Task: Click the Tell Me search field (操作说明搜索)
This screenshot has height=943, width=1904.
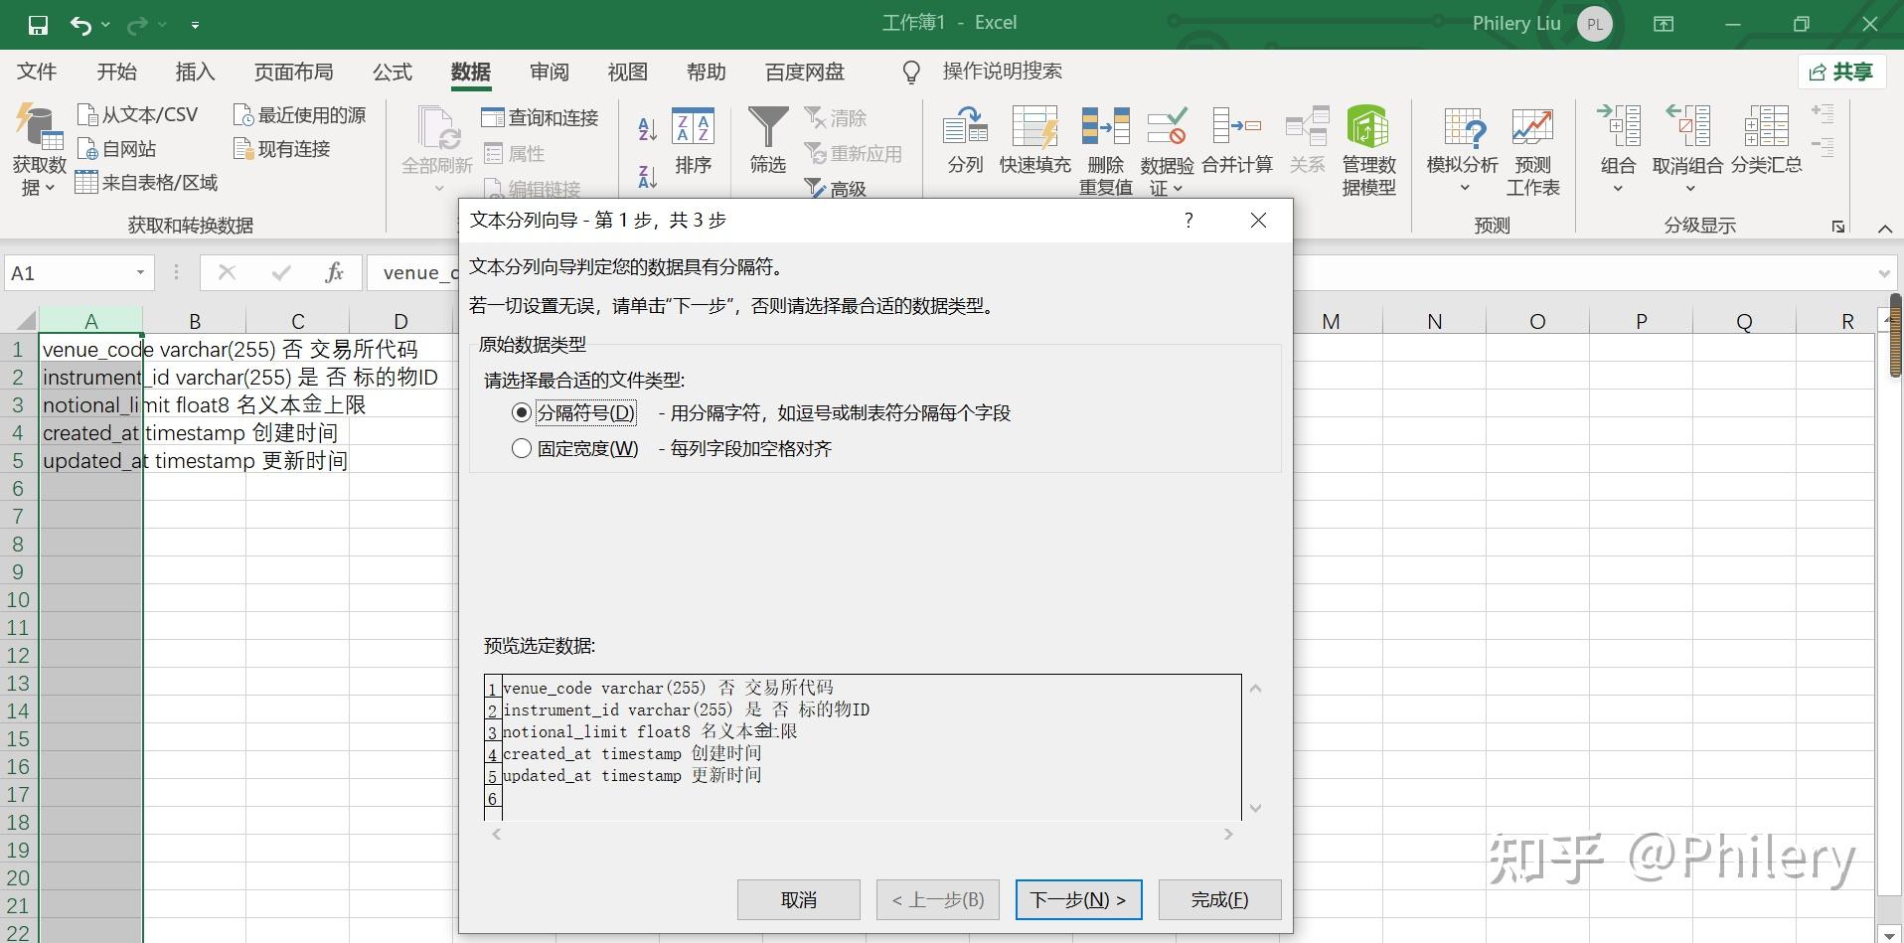Action: pos(1002,72)
